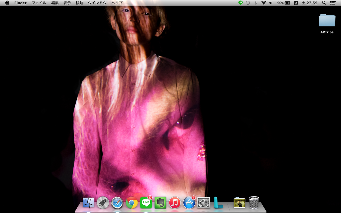341x213 pixels.
Task: Click the LINE status icon in menu bar
Action: pyautogui.click(x=240, y=3)
